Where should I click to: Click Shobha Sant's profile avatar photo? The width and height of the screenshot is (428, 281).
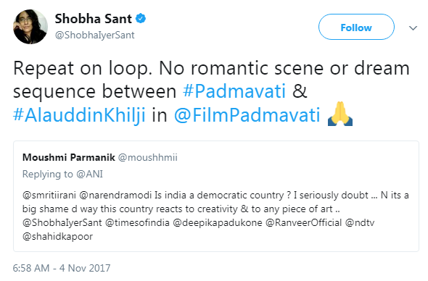30,27
